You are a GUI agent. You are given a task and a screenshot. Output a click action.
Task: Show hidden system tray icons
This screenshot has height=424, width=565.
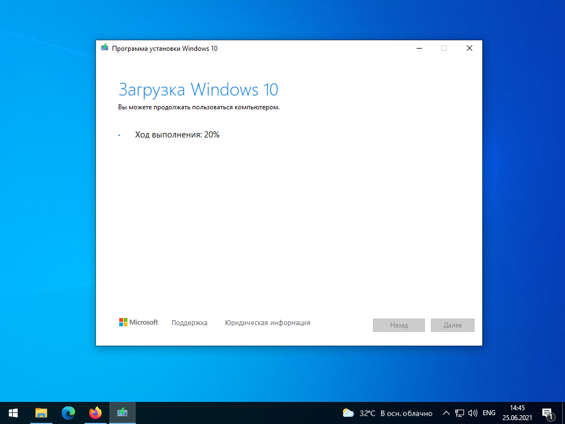[446, 413]
